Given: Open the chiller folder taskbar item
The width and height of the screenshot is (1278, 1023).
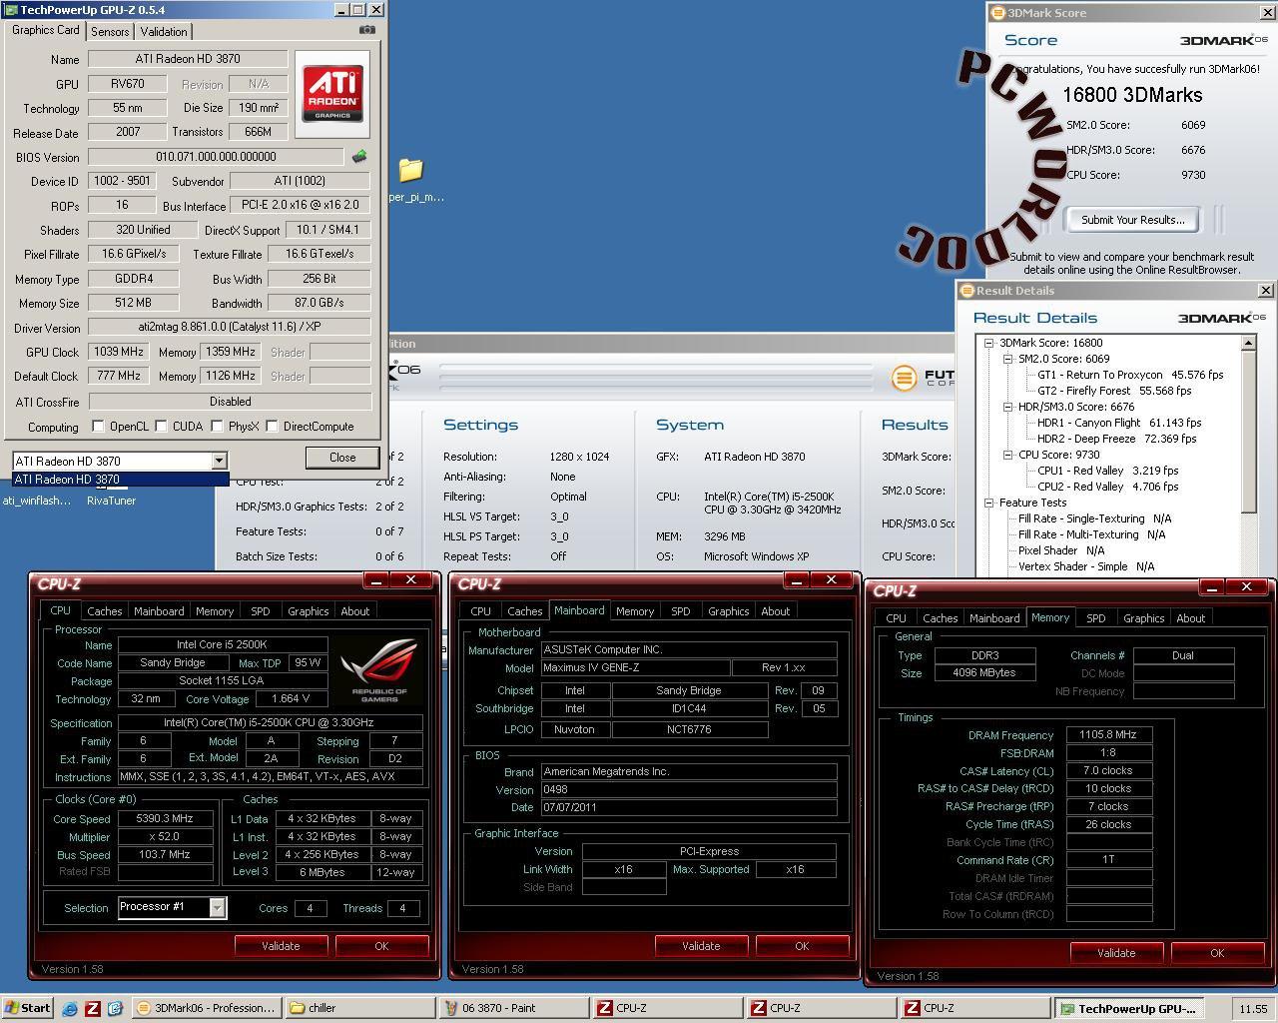Looking at the screenshot, I should click(359, 1008).
